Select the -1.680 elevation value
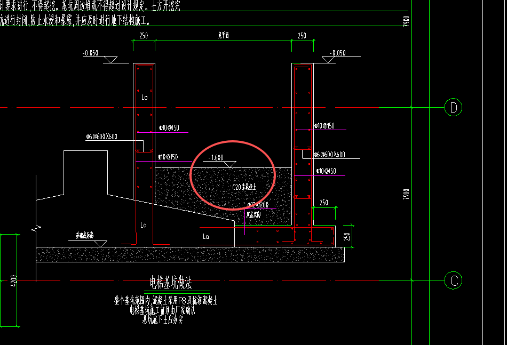507x345 pixels. (x=216, y=158)
